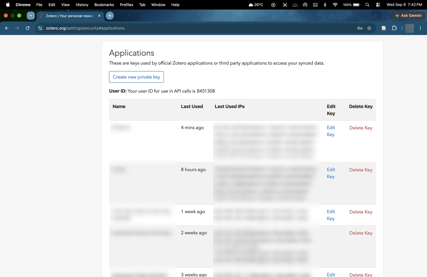Open Spotlight search icon
Image resolution: width=427 pixels, height=277 pixels.
[367, 5]
